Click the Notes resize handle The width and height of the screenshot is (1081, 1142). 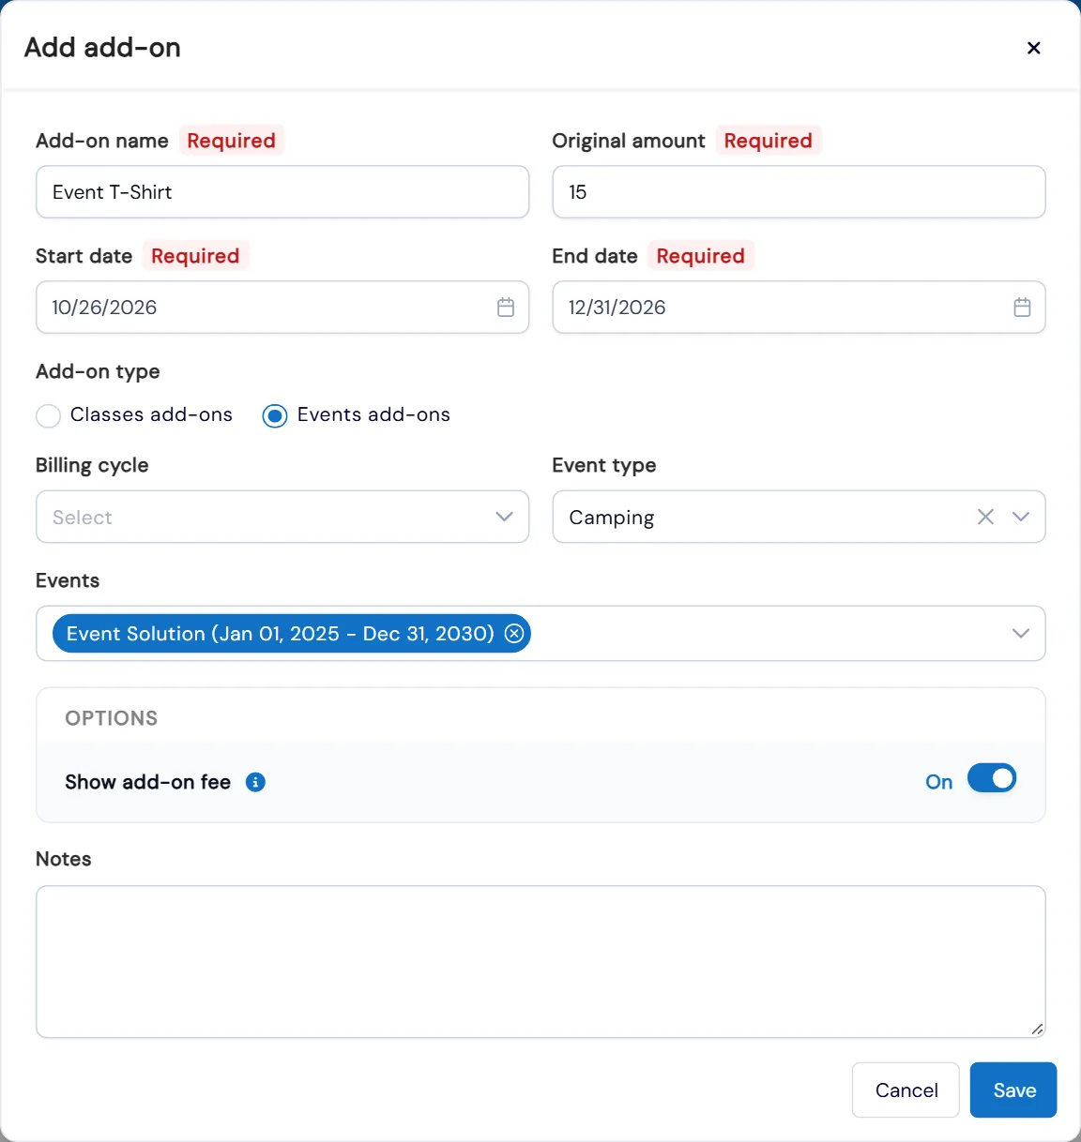[x=1037, y=1029]
